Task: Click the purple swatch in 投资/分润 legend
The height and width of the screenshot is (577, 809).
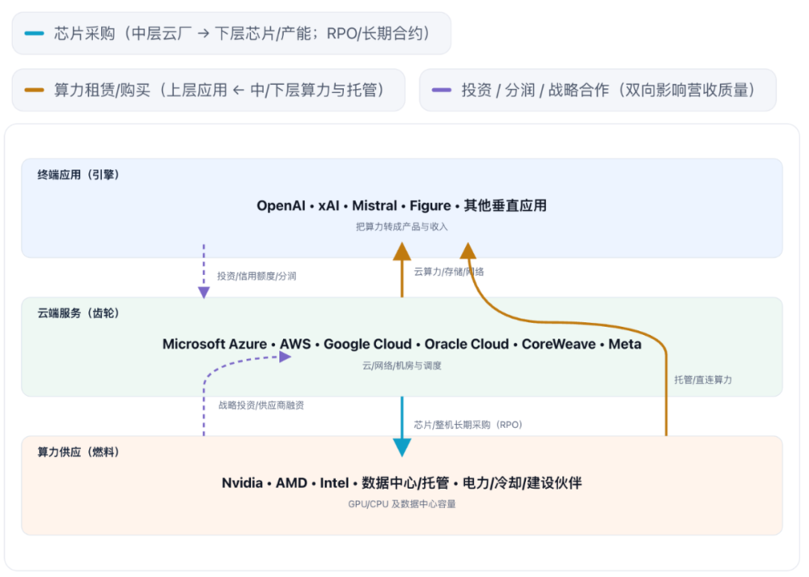Action: tap(442, 90)
